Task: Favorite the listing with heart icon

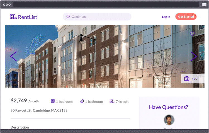Action: [x=192, y=34]
